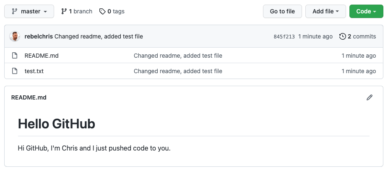Click the file icon beside test.txt
This screenshot has height=171, width=388.
tap(15, 71)
